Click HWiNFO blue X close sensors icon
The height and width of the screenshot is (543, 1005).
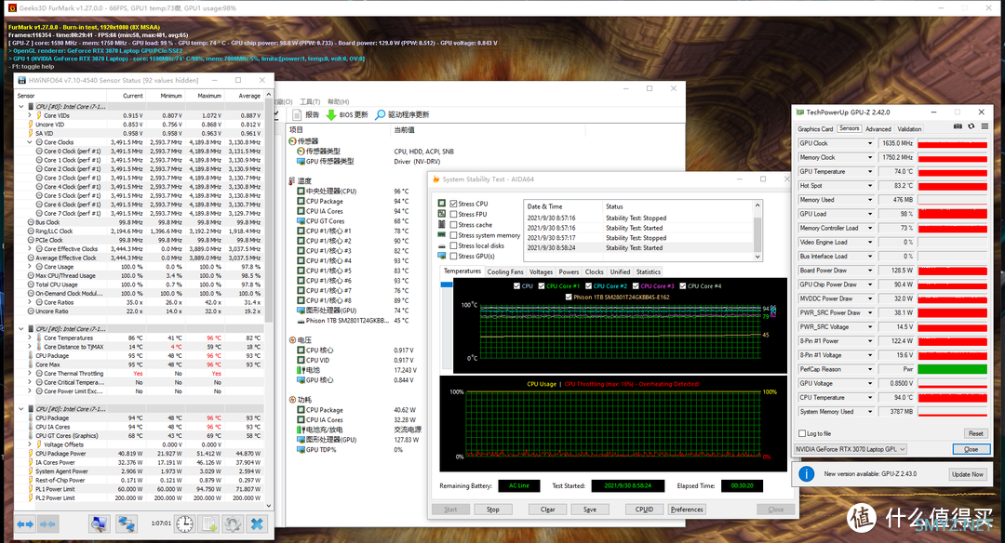tap(257, 524)
